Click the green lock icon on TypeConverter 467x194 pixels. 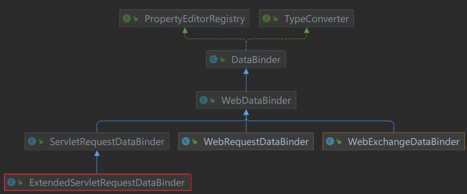tap(276, 19)
